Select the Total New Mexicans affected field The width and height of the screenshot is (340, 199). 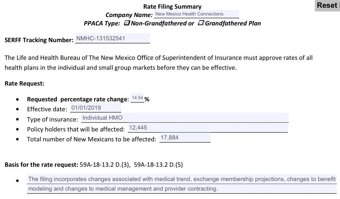point(185,138)
